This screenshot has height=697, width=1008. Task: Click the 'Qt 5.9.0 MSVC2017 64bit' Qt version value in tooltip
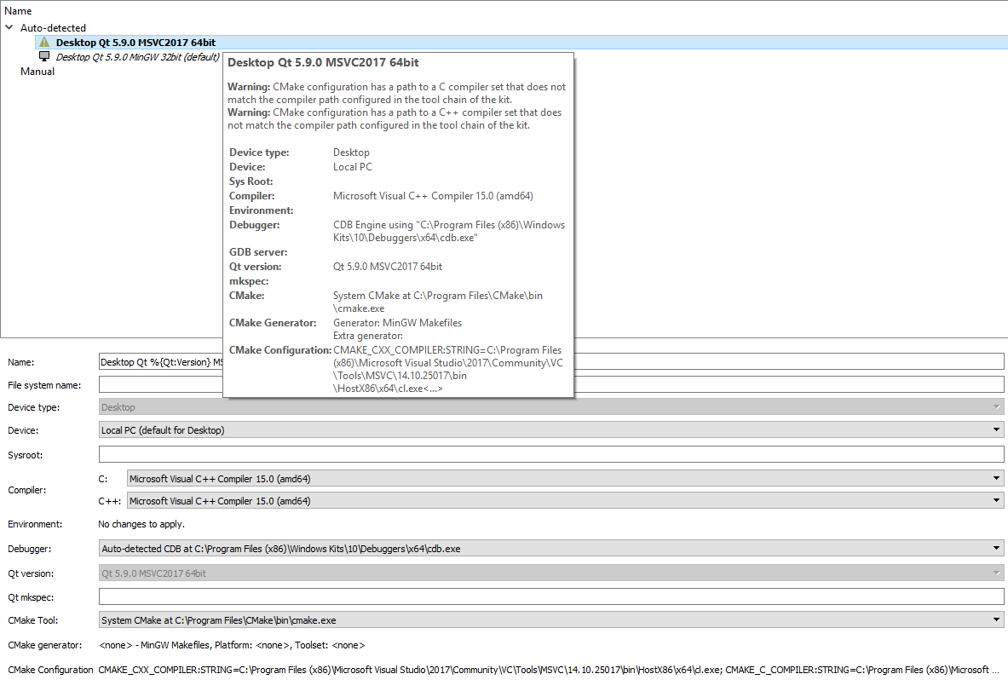coord(388,266)
